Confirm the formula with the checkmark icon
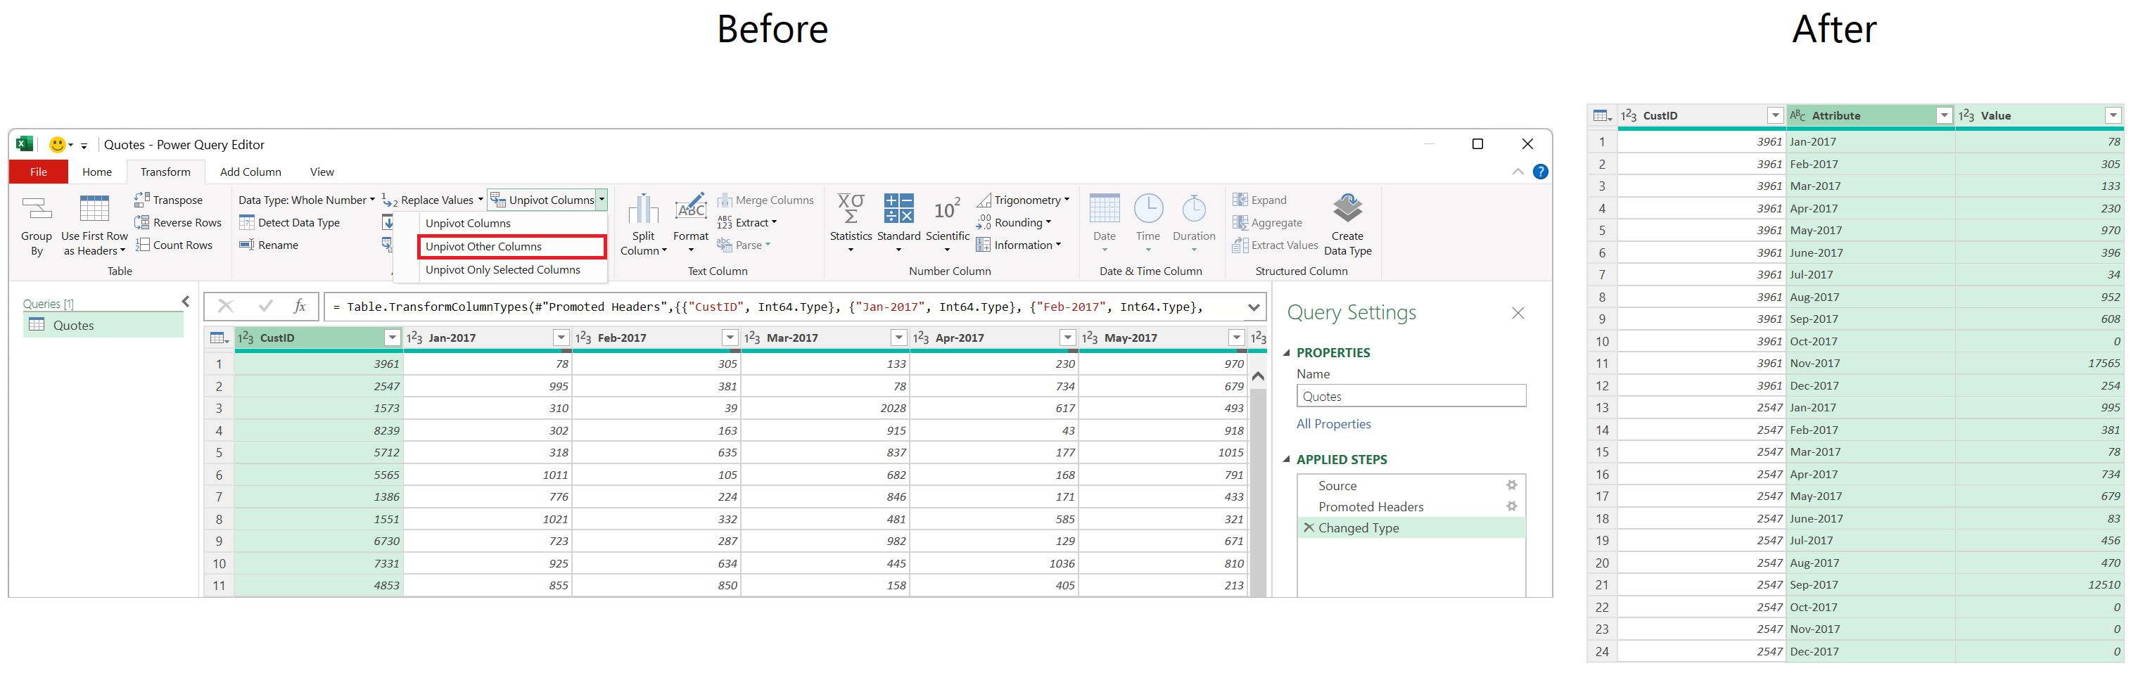The height and width of the screenshot is (673, 2131). [265, 307]
